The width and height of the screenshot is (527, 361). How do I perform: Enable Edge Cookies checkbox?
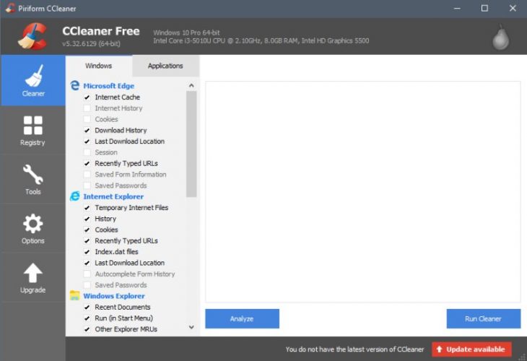coord(87,119)
